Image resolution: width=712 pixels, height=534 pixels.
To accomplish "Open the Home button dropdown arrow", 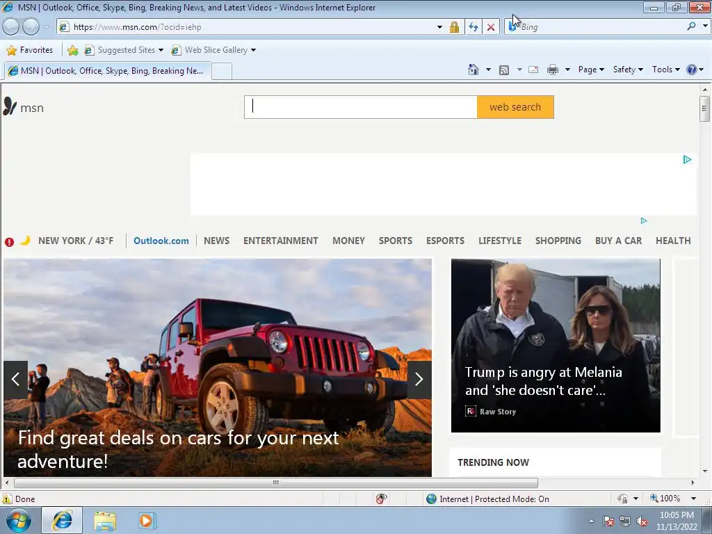I will pyautogui.click(x=488, y=70).
